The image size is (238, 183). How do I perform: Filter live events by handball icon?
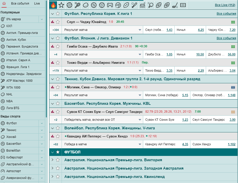click(x=118, y=5)
